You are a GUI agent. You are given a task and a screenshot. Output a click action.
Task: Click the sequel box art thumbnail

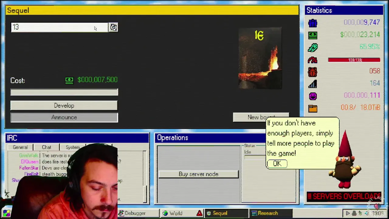260,58
